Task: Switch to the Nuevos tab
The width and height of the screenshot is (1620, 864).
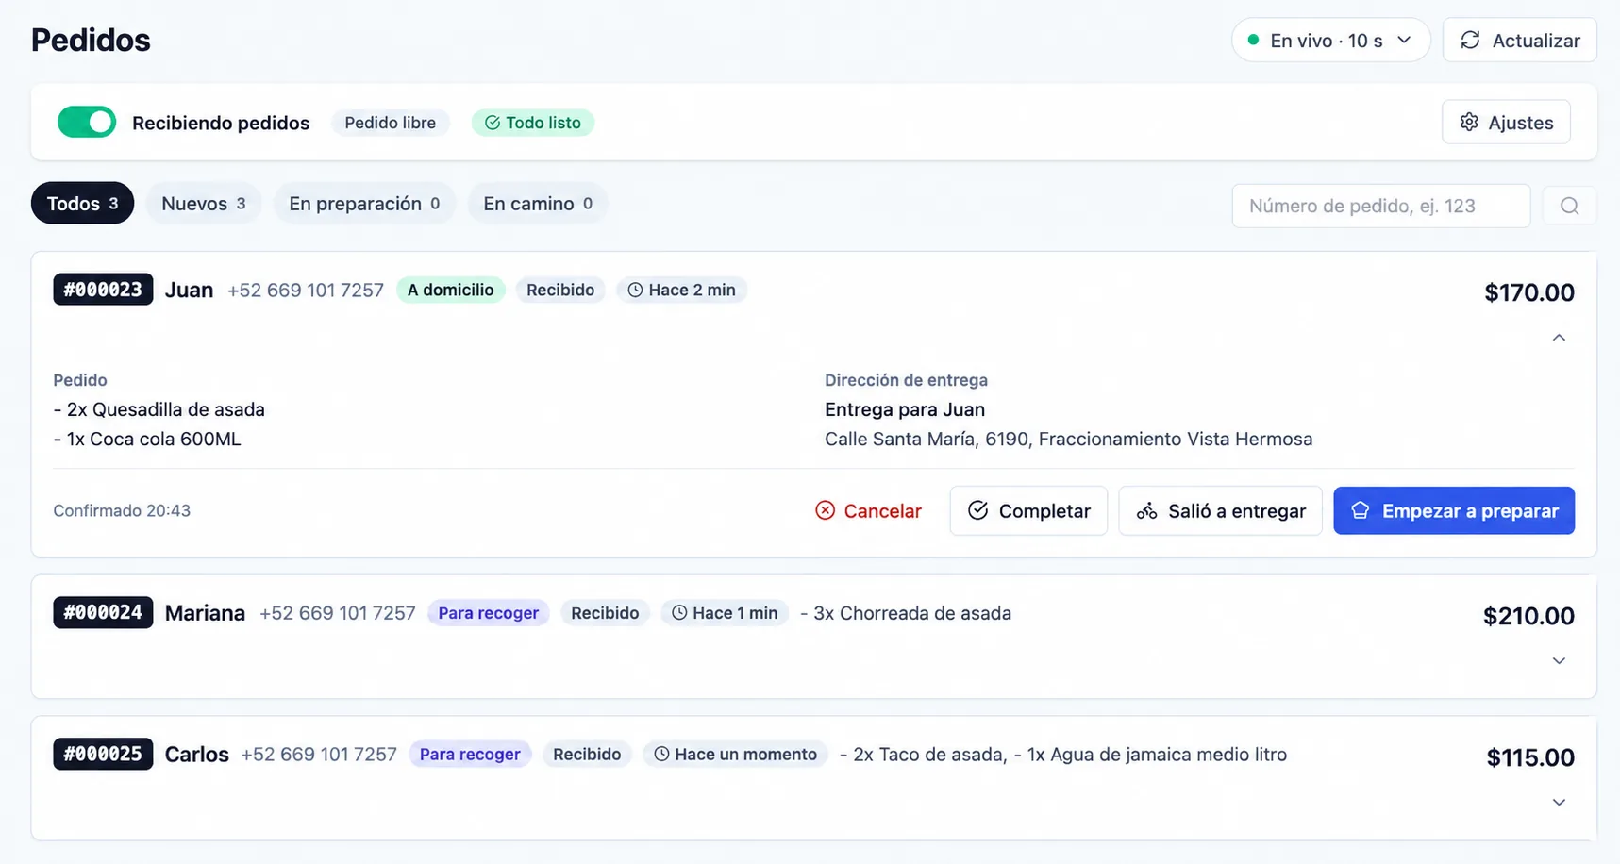Action: (x=203, y=203)
